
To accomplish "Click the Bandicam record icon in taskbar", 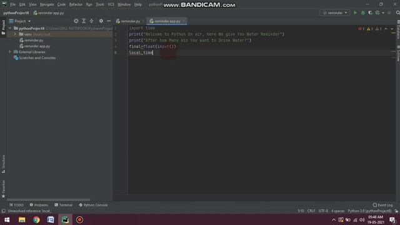I will (x=79, y=219).
